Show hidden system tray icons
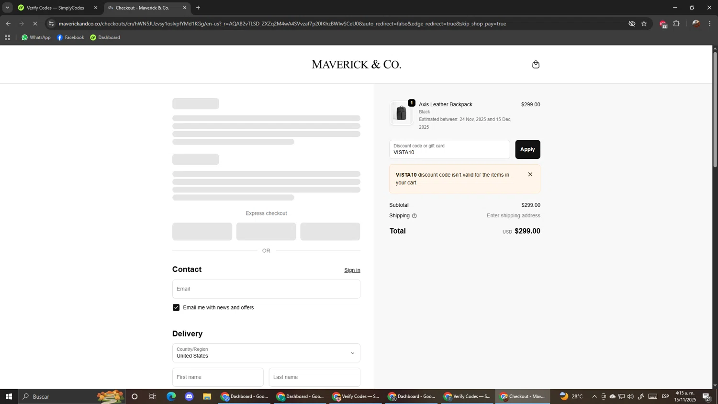The image size is (718, 404). click(x=595, y=396)
